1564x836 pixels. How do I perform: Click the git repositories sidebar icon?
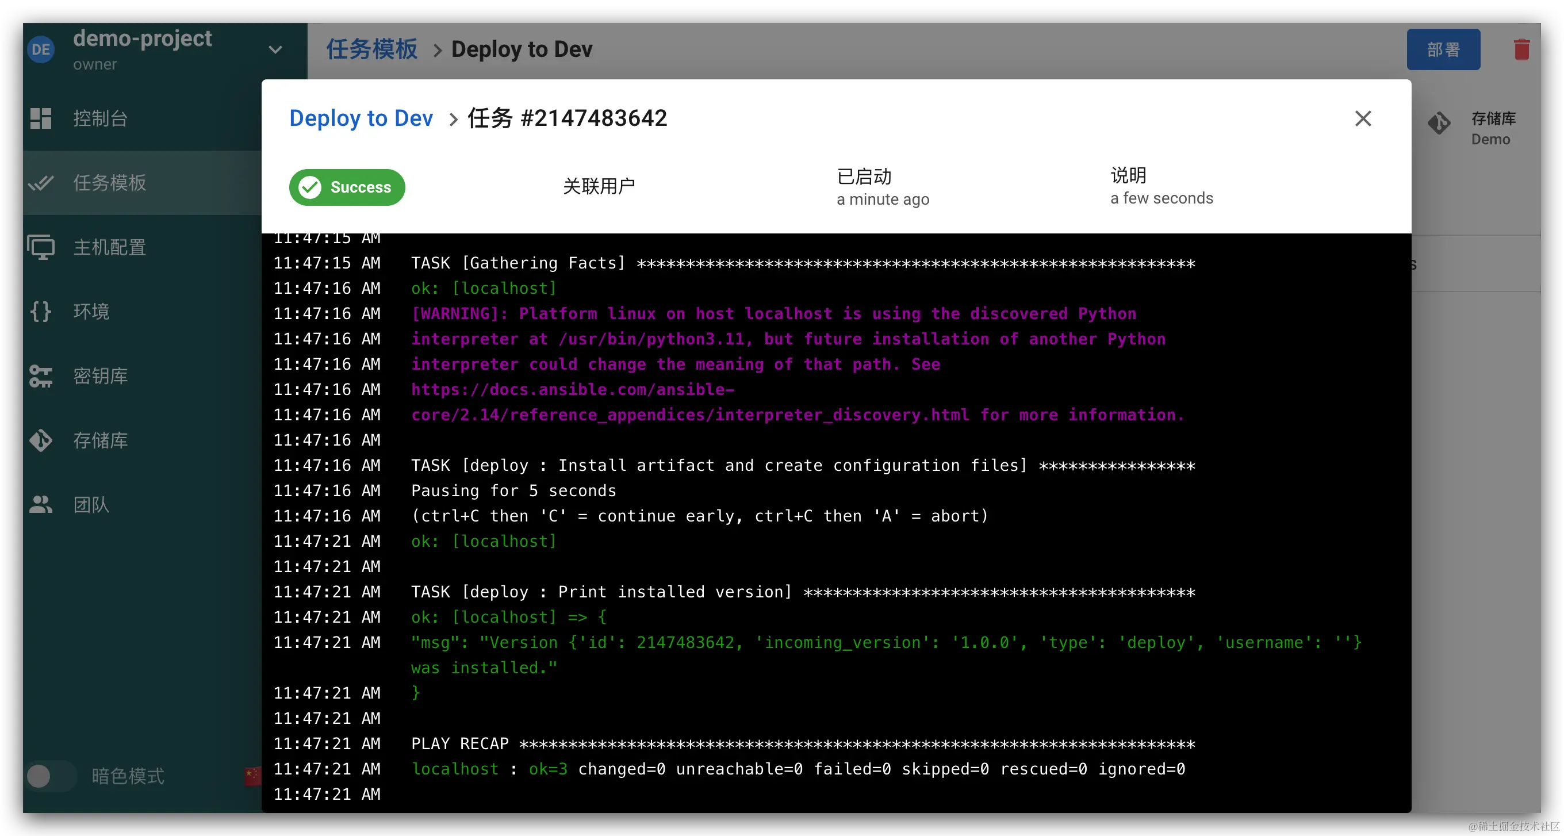click(41, 440)
